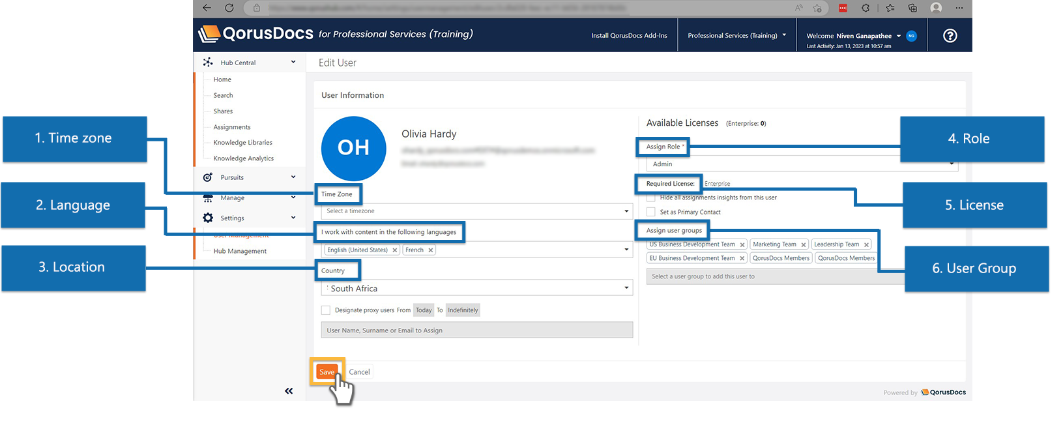Click Install QorusDocs Add-Ins link
Screen dimensions: 1063x423
[x=629, y=35]
